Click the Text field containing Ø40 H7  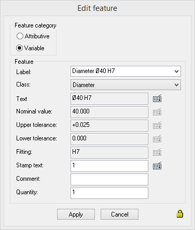[x=109, y=98]
